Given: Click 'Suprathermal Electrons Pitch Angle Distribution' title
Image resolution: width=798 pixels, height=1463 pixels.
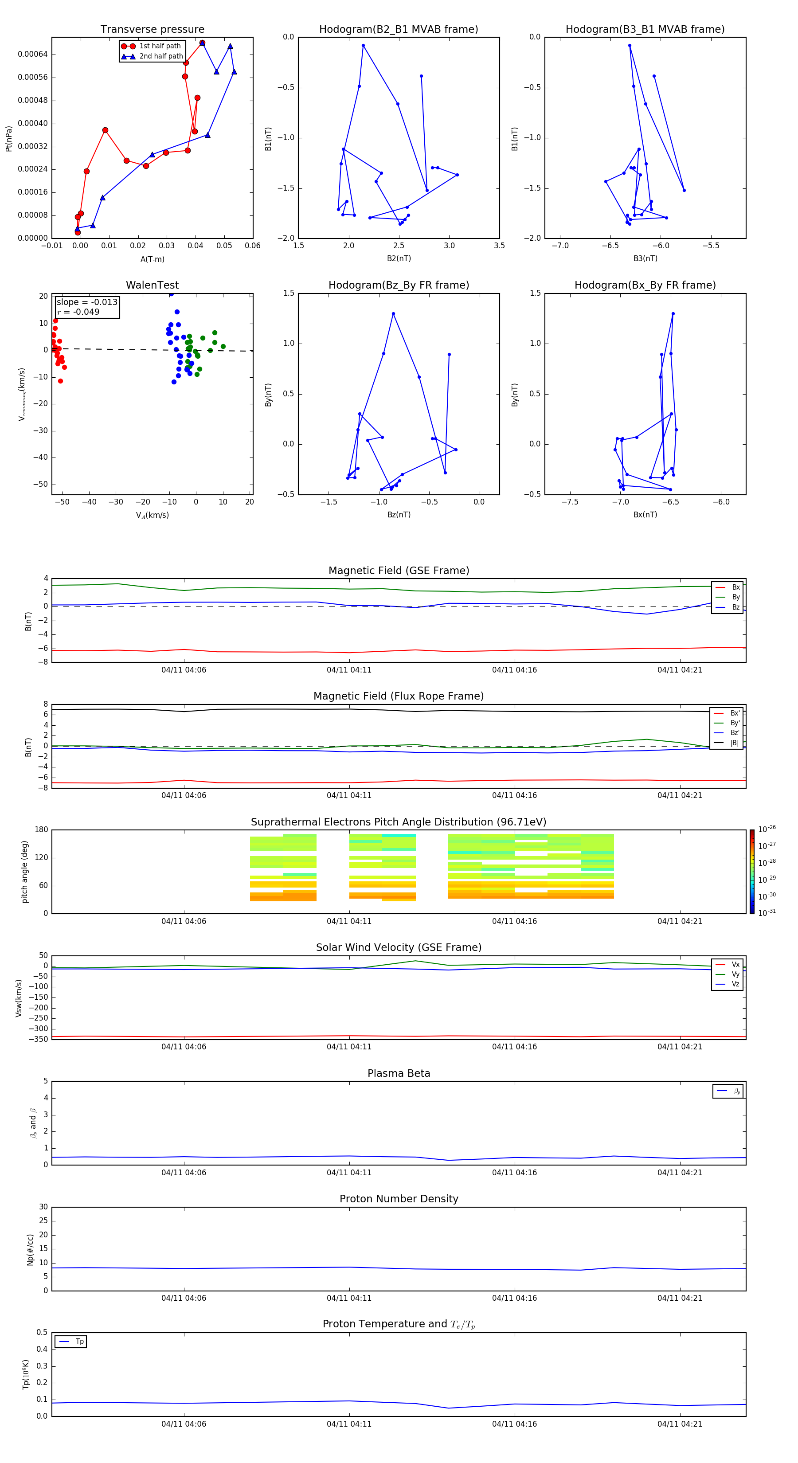Looking at the screenshot, I should 399,822.
